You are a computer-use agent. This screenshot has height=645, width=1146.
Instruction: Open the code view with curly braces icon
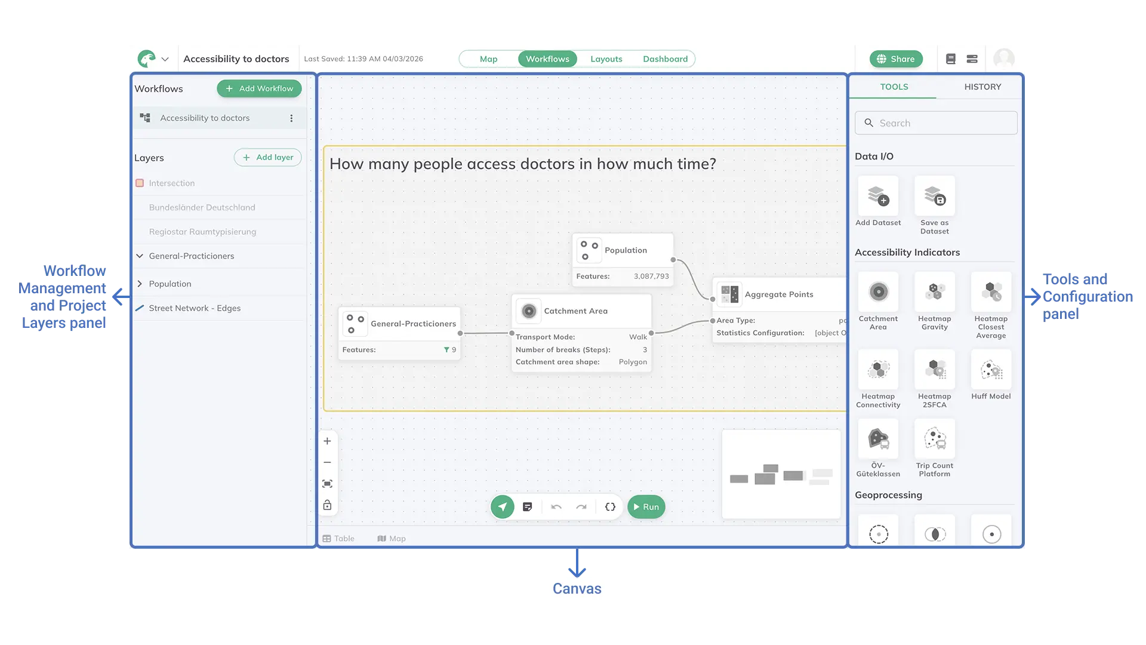610,506
